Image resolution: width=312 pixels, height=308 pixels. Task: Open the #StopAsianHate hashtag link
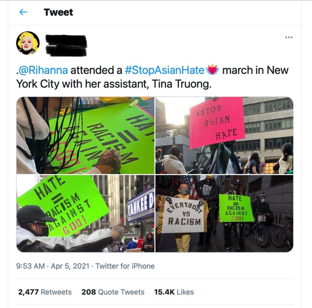point(164,70)
